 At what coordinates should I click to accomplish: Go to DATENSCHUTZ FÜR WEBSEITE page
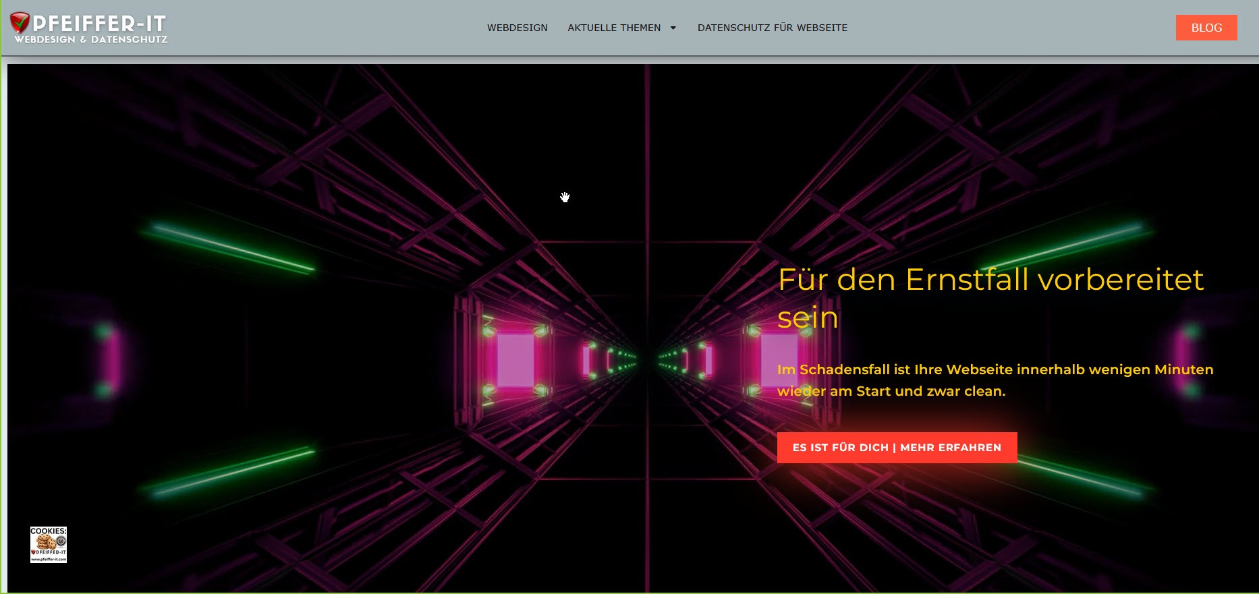point(773,28)
